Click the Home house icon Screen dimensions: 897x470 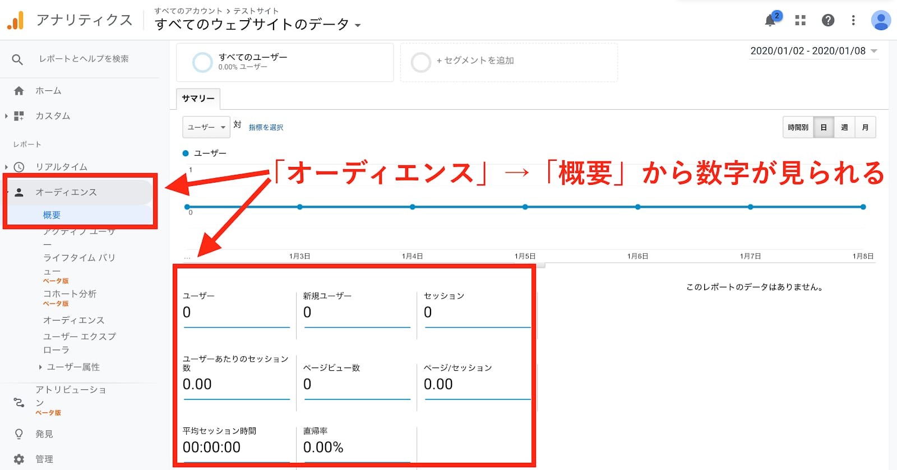[19, 91]
